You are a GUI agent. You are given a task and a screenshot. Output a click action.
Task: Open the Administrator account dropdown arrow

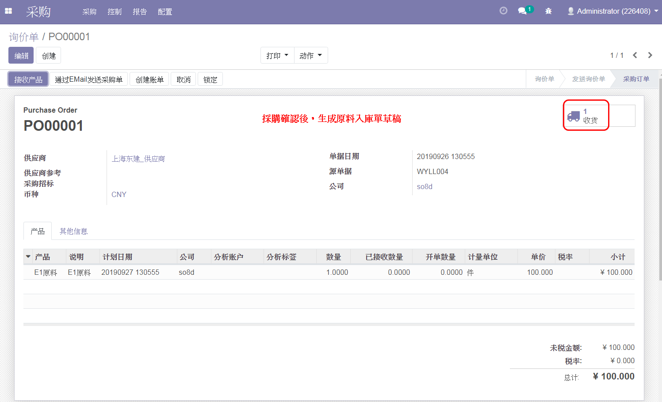[656, 11]
